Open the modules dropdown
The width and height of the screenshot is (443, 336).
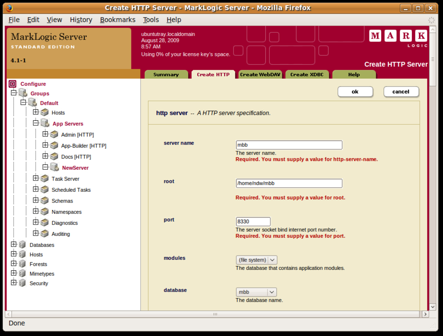click(256, 260)
